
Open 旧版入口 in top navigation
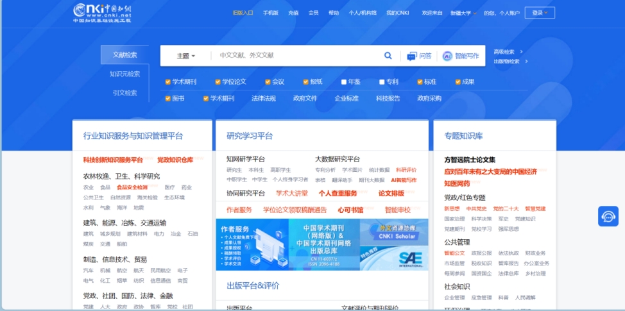click(x=243, y=13)
